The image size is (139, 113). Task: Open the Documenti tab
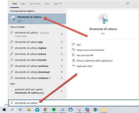(x=35, y=4)
